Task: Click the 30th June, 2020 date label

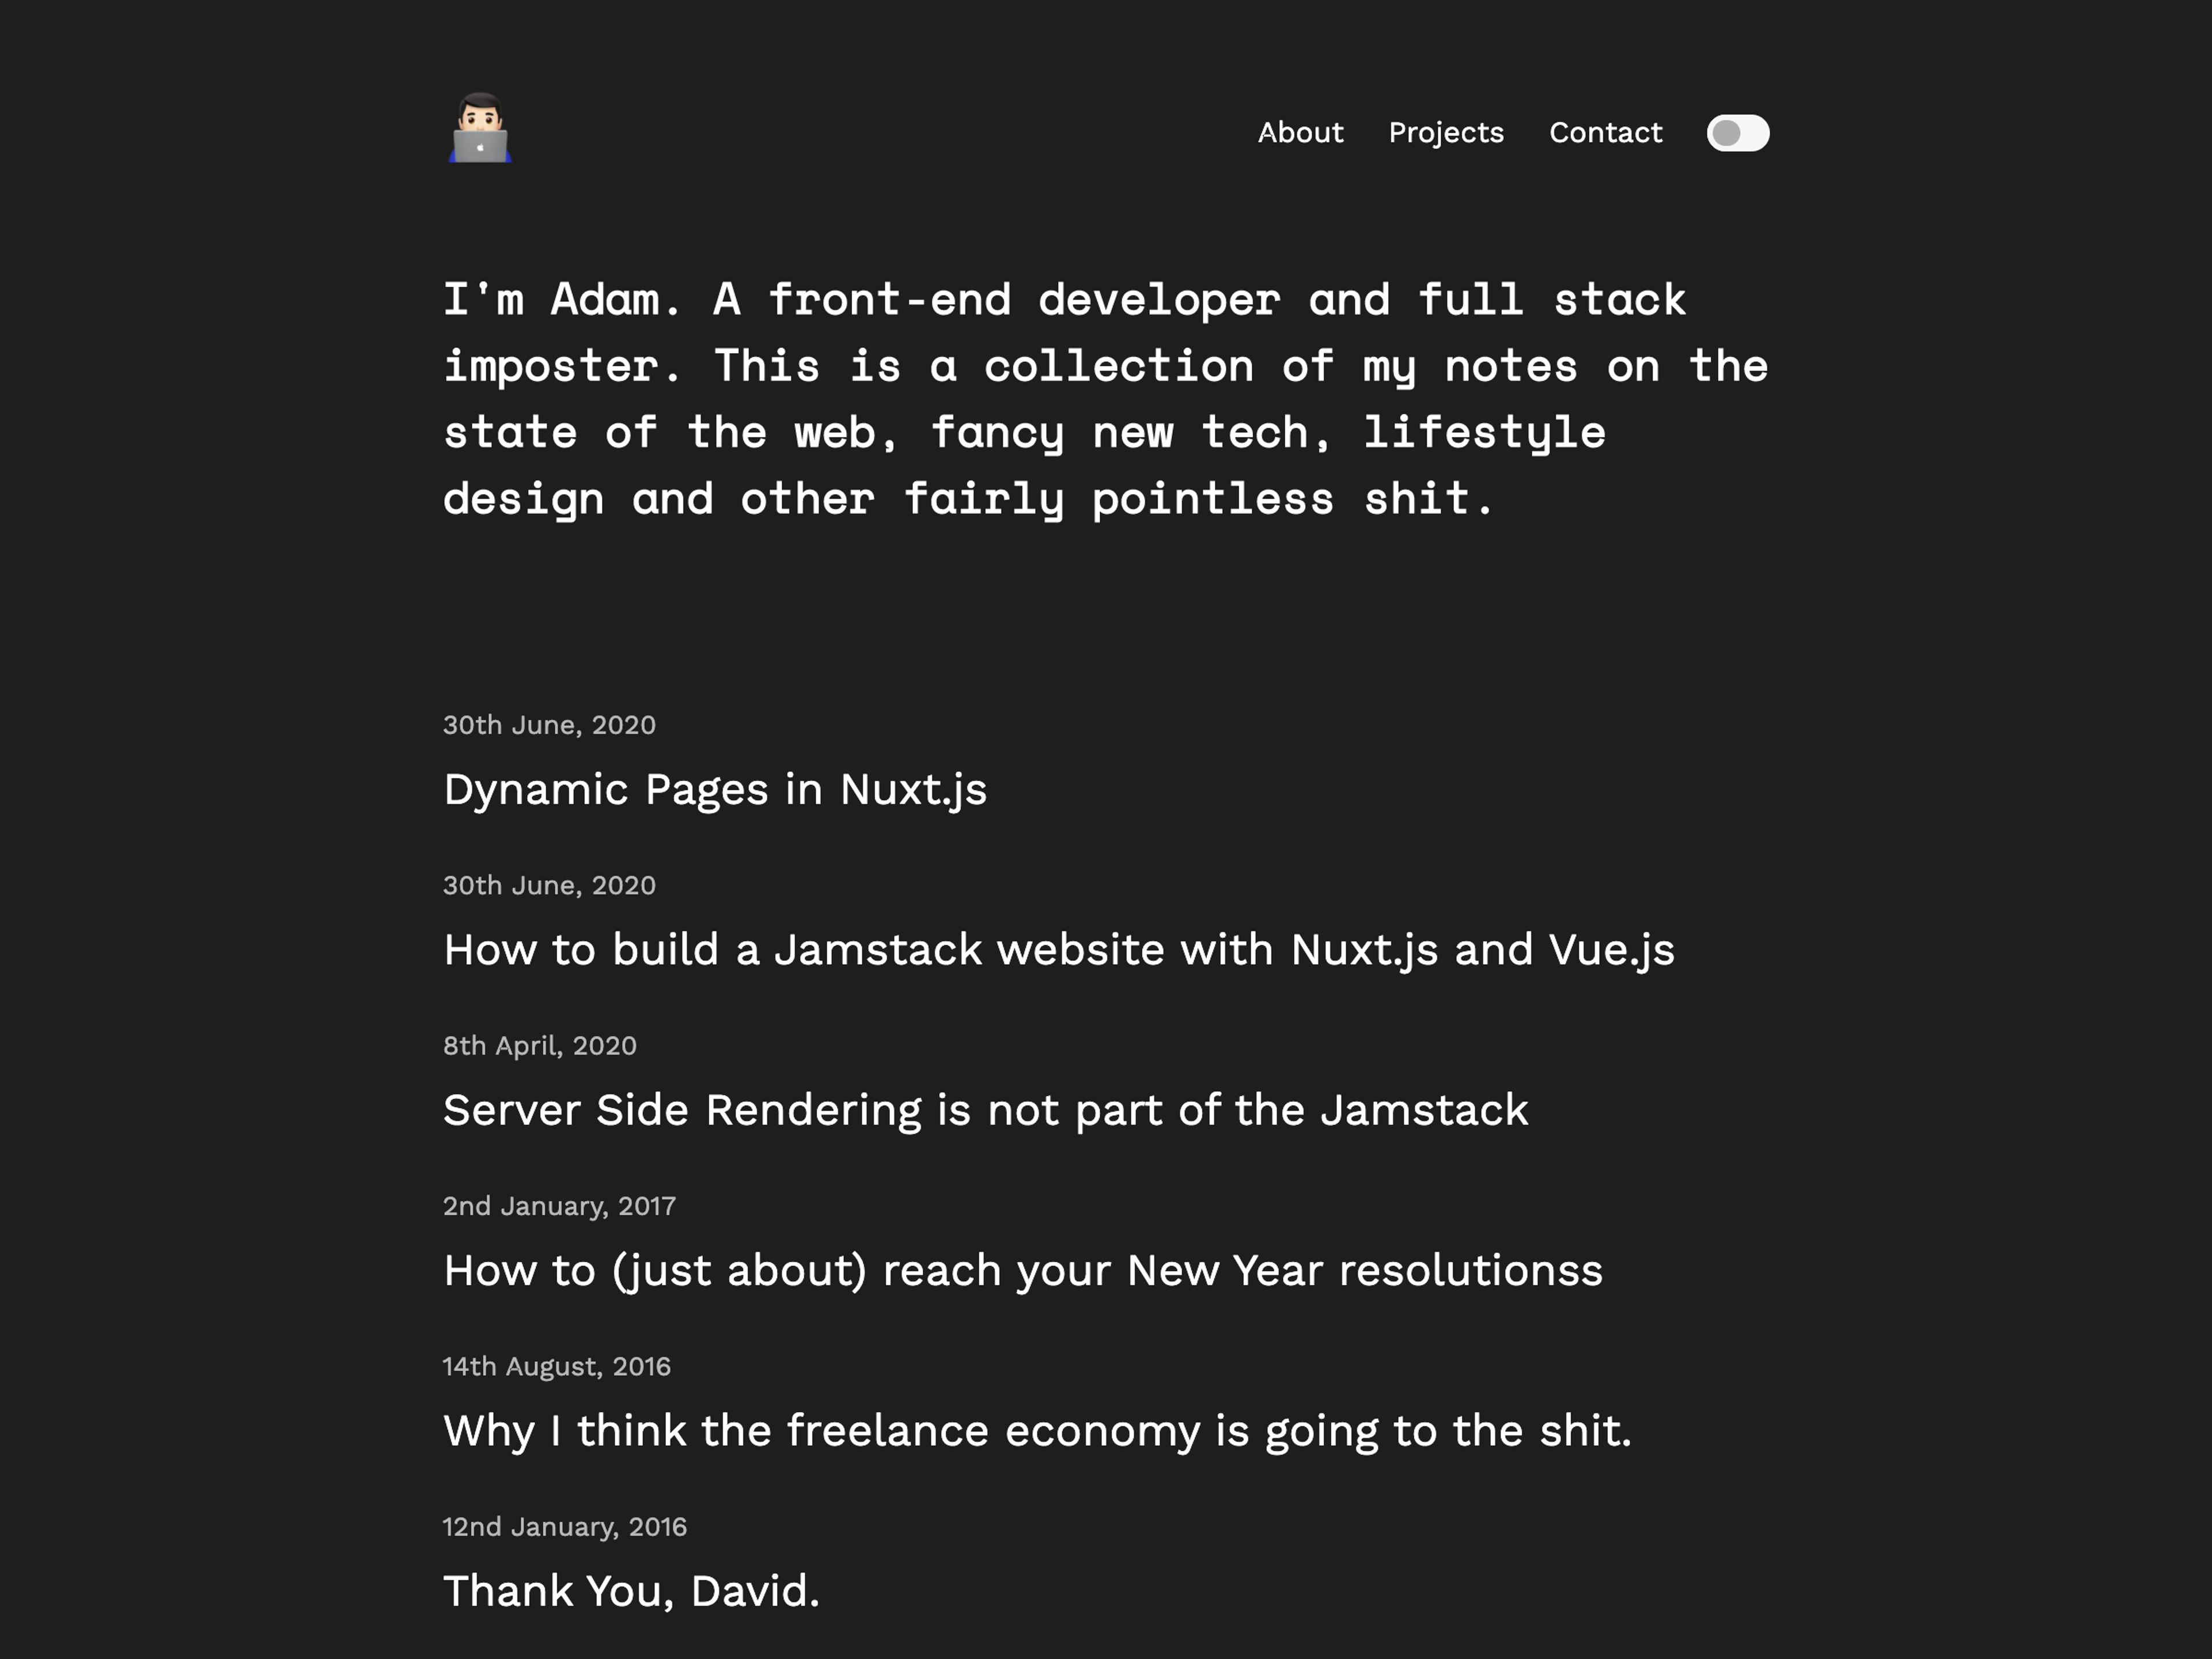Action: (x=549, y=725)
